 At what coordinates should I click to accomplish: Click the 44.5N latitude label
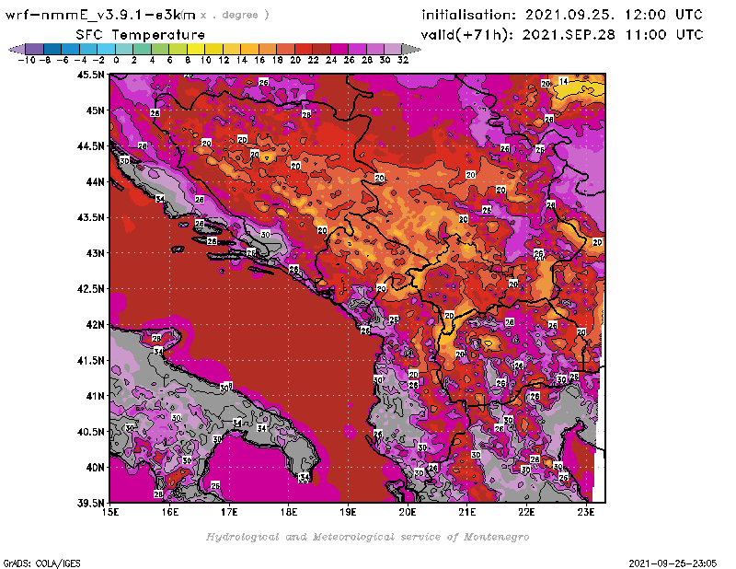(x=91, y=146)
